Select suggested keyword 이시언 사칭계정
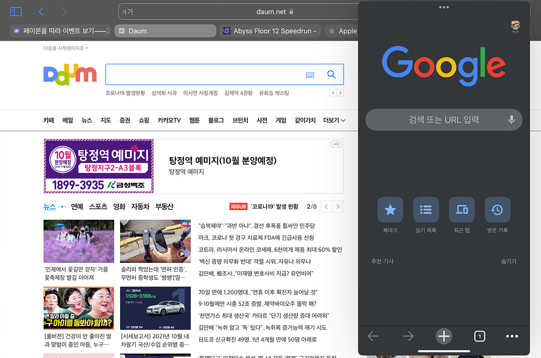Viewport: 541px width, 358px height. 200,93
